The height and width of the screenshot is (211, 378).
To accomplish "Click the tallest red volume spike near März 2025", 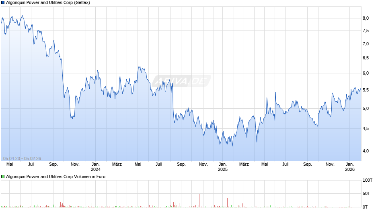I will [x=246, y=198].
